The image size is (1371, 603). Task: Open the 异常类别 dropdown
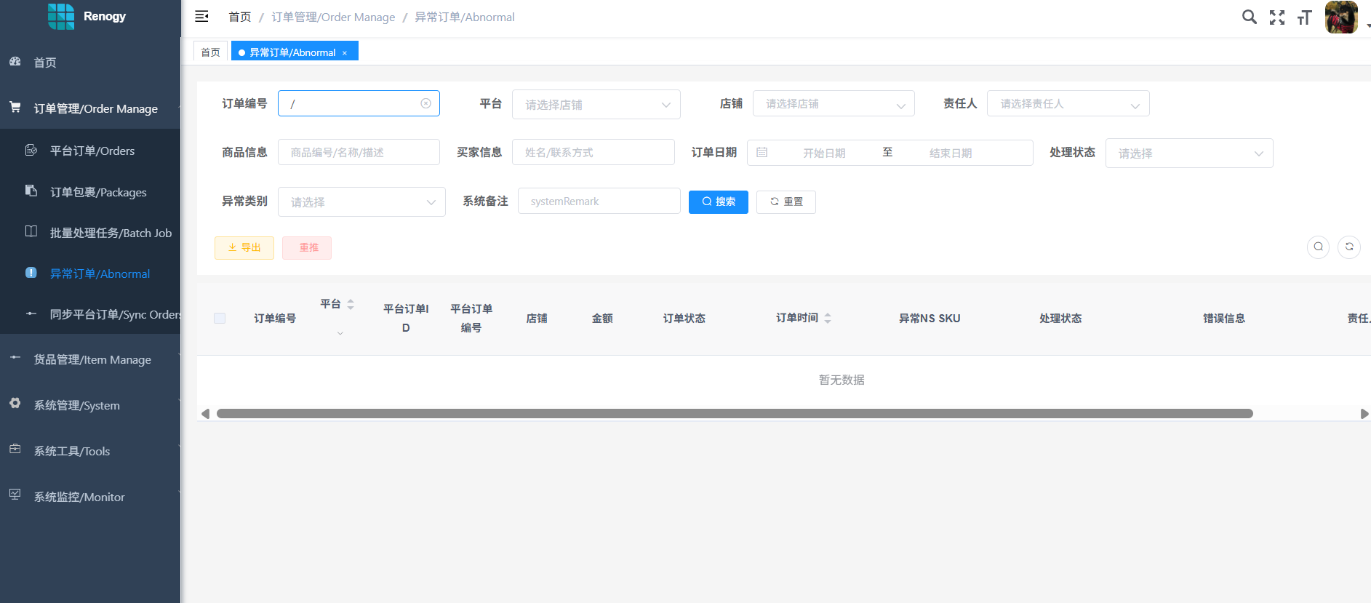click(361, 202)
